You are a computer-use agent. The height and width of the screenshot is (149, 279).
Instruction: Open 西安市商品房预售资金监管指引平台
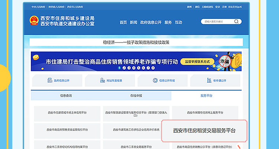(67, 131)
